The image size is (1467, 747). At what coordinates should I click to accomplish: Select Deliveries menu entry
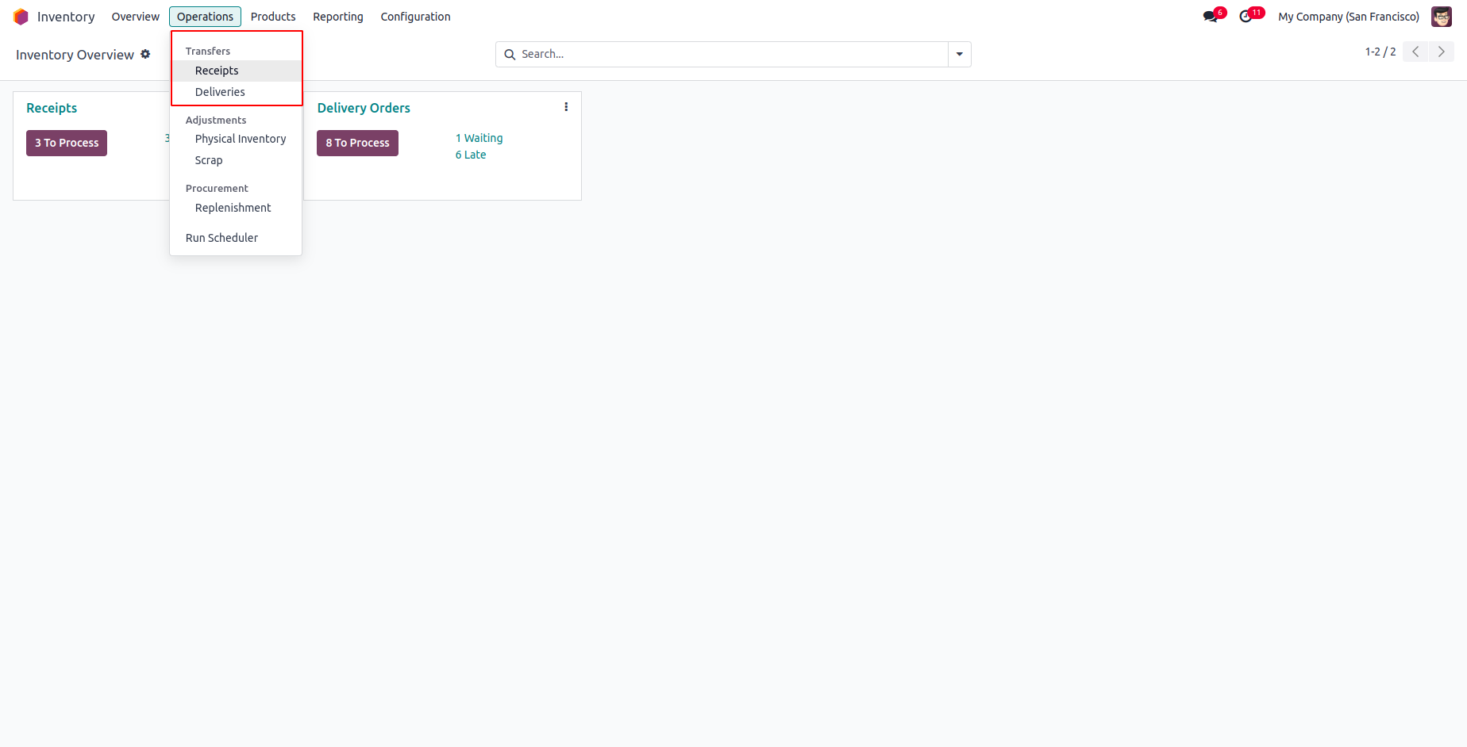(x=236, y=92)
